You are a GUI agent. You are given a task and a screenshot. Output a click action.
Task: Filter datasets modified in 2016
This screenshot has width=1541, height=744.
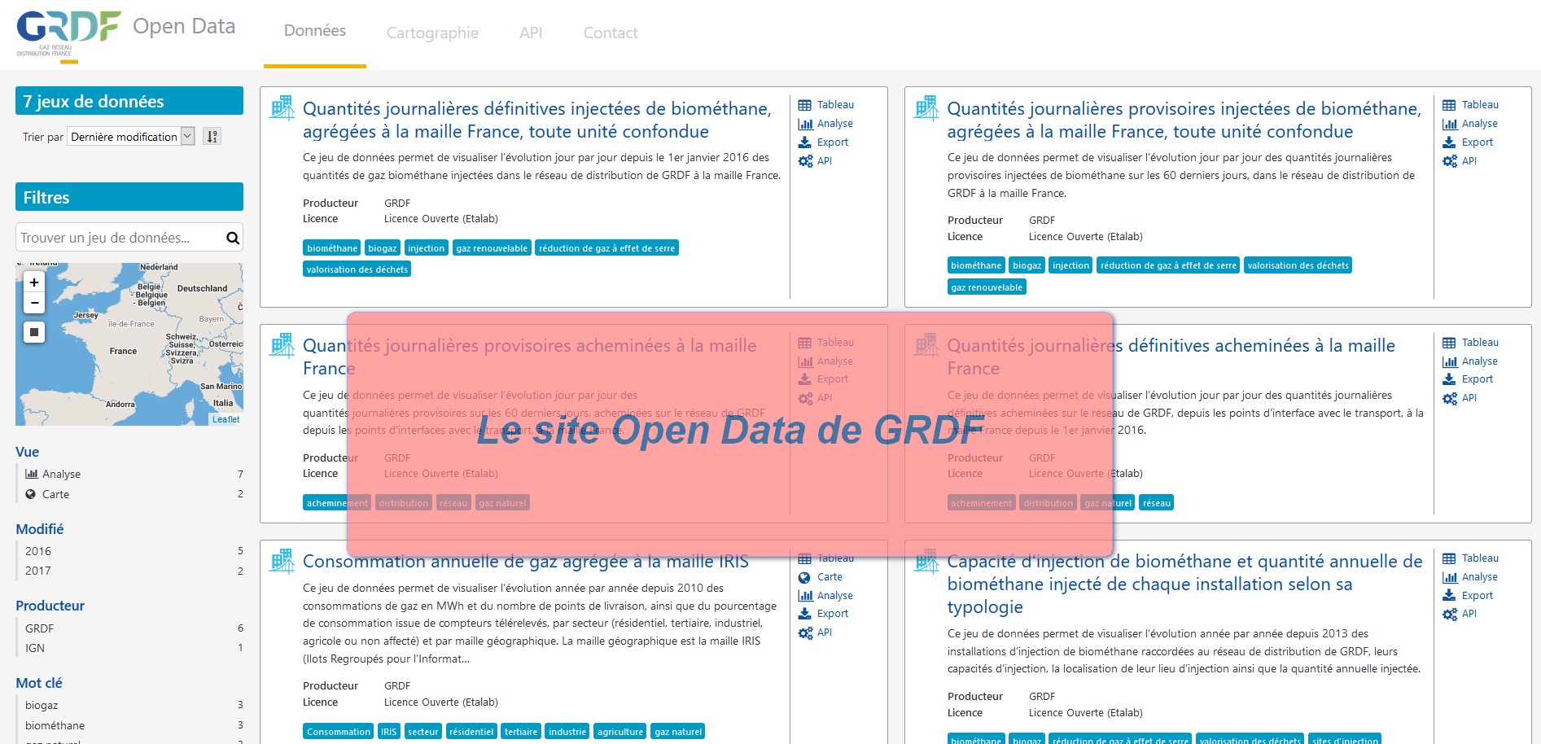tap(38, 551)
